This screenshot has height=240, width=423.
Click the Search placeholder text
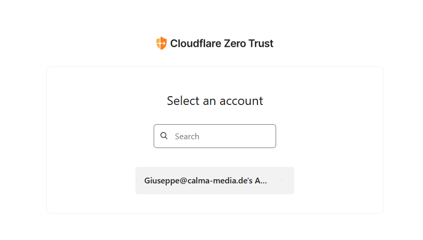click(x=187, y=136)
